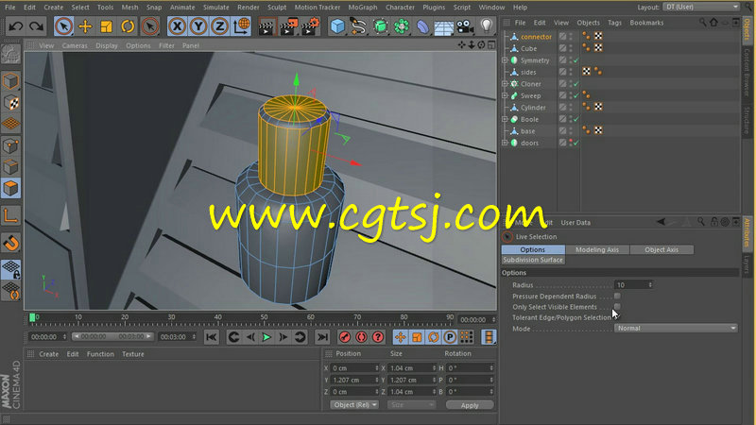756x425 pixels.
Task: Toggle Pressure Dependent Radius checkbox
Action: pos(617,296)
